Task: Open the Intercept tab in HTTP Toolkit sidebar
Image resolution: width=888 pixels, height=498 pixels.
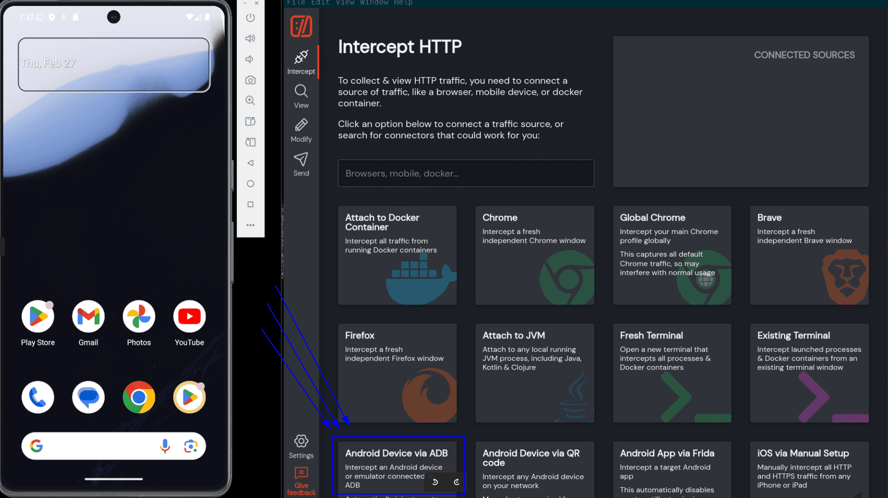Action: 301,62
